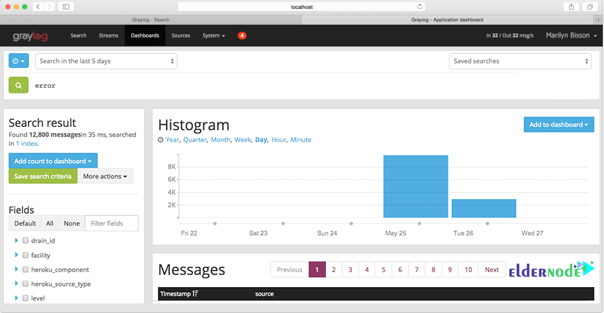Image resolution: width=604 pixels, height=313 pixels.
Task: Open messages page 10
Action: 468,270
